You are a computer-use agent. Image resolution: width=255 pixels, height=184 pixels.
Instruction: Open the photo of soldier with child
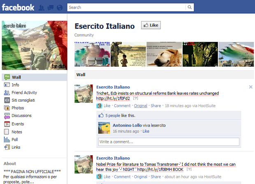click(x=128, y=54)
